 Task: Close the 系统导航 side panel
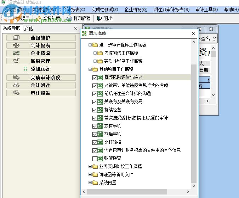tap(75, 28)
